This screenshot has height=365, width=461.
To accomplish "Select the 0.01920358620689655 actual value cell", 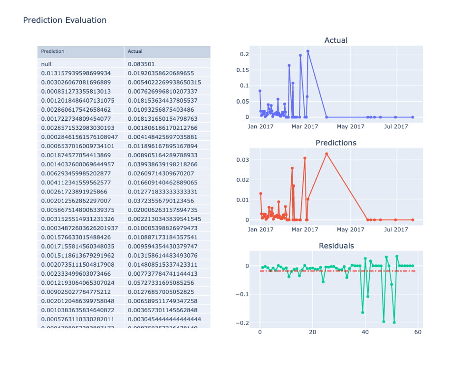I will click(161, 73).
